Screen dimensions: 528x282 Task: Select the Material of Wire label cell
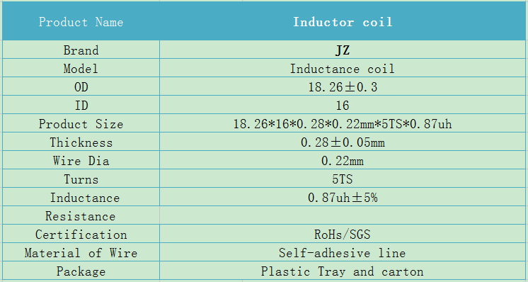[81, 252]
